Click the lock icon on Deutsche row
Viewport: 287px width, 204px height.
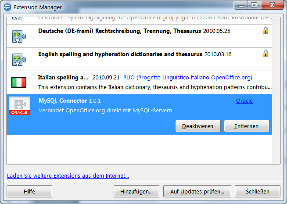click(265, 30)
